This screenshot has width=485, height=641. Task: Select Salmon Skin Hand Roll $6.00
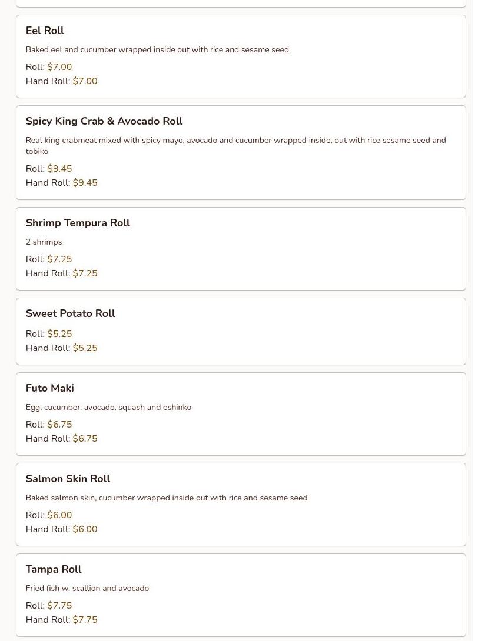(x=61, y=529)
